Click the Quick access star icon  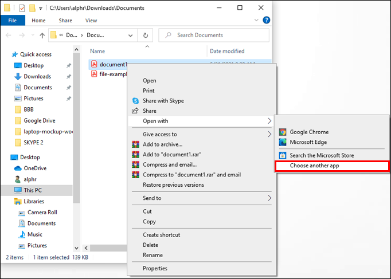tap(15, 54)
